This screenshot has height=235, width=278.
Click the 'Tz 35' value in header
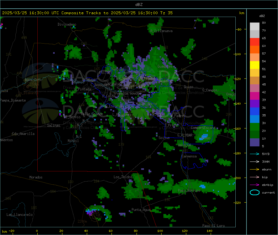(x=166, y=13)
